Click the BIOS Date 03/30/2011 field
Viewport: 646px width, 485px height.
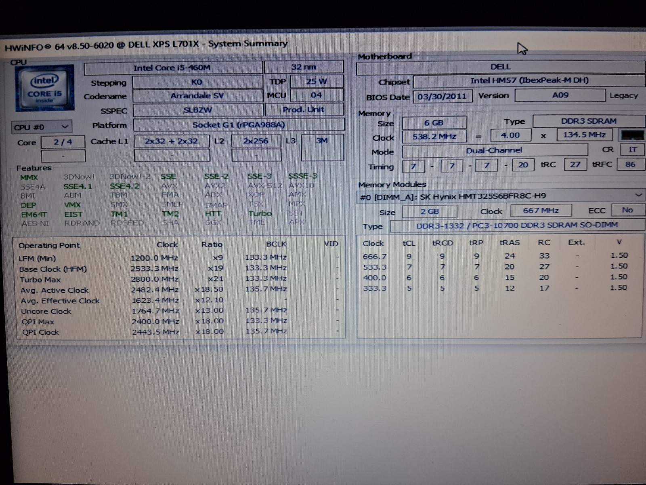(x=442, y=96)
